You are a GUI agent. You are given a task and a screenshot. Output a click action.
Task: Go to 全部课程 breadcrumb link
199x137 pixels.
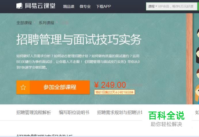point(24,23)
